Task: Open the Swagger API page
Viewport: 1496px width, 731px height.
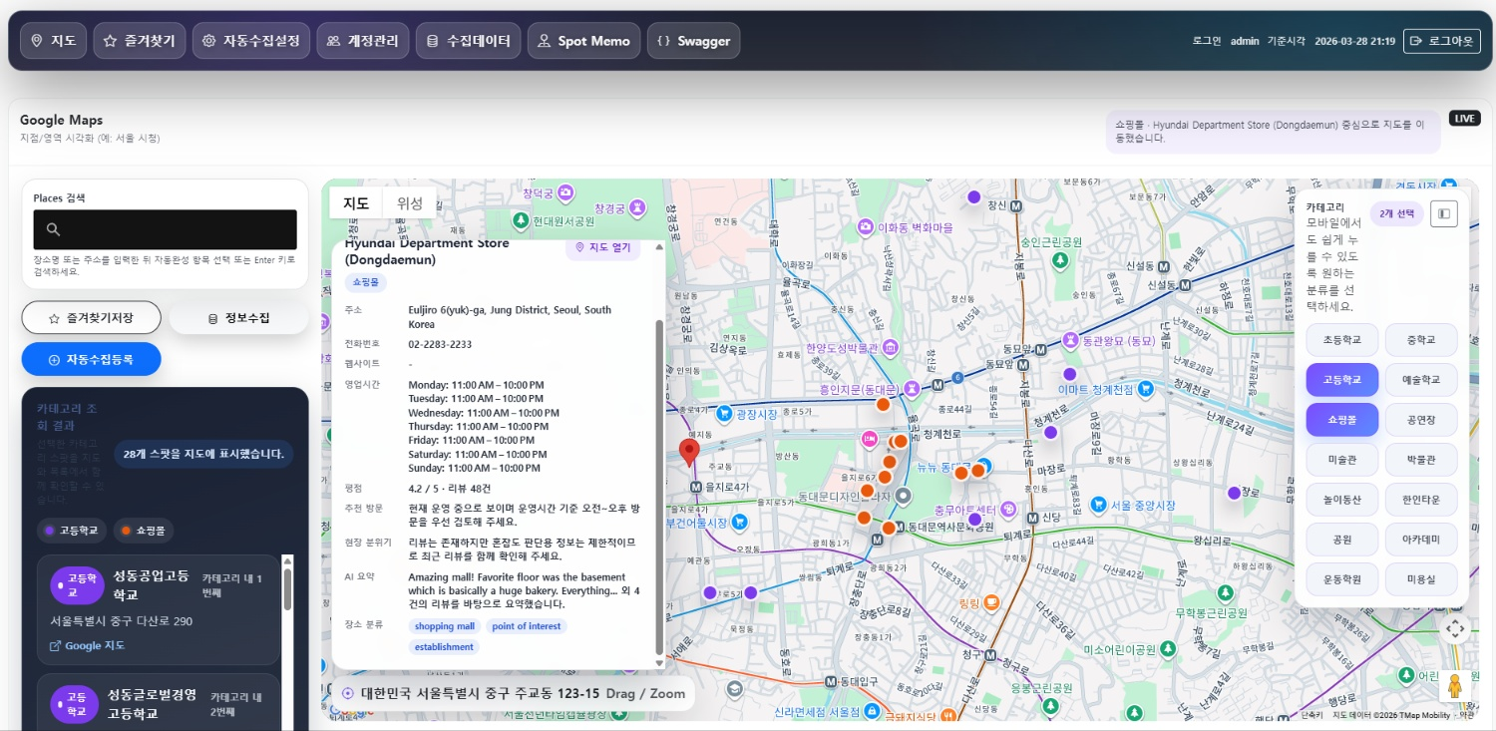Action: [x=694, y=41]
